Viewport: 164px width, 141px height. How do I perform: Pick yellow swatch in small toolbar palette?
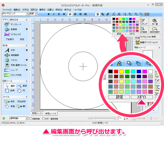point(120,19)
